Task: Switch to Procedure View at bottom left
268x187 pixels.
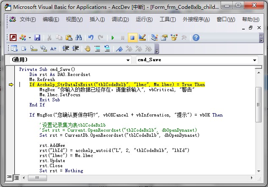Action: pos(9,178)
